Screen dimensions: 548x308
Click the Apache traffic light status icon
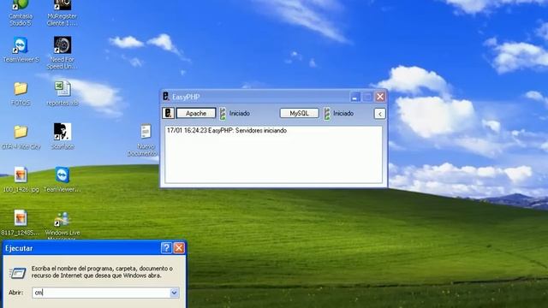click(223, 114)
